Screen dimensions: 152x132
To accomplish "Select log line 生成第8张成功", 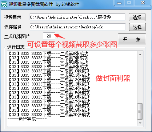I will (x=48, y=62).
